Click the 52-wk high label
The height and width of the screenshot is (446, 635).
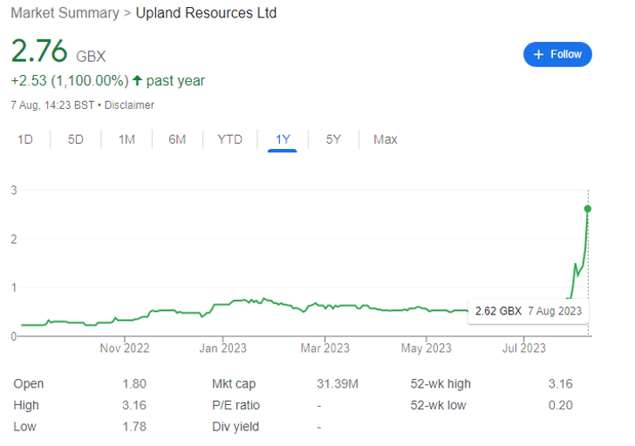click(440, 384)
